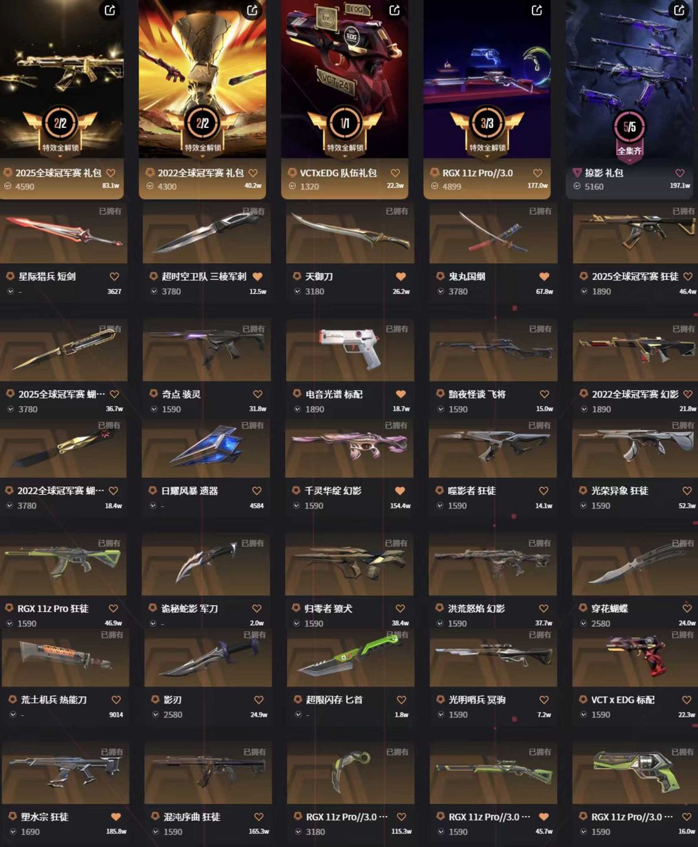
Task: Favorite the 星际猎兵 短剑 skin with heart
Action: point(114,276)
